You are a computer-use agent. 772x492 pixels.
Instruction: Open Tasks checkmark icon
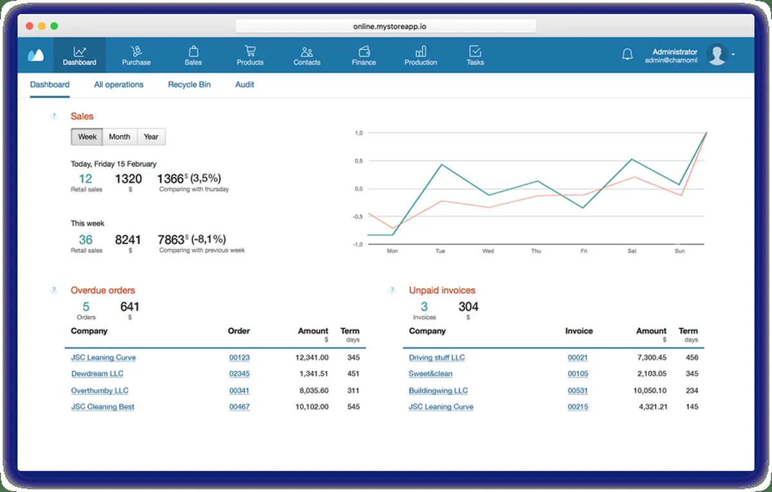pos(475,51)
